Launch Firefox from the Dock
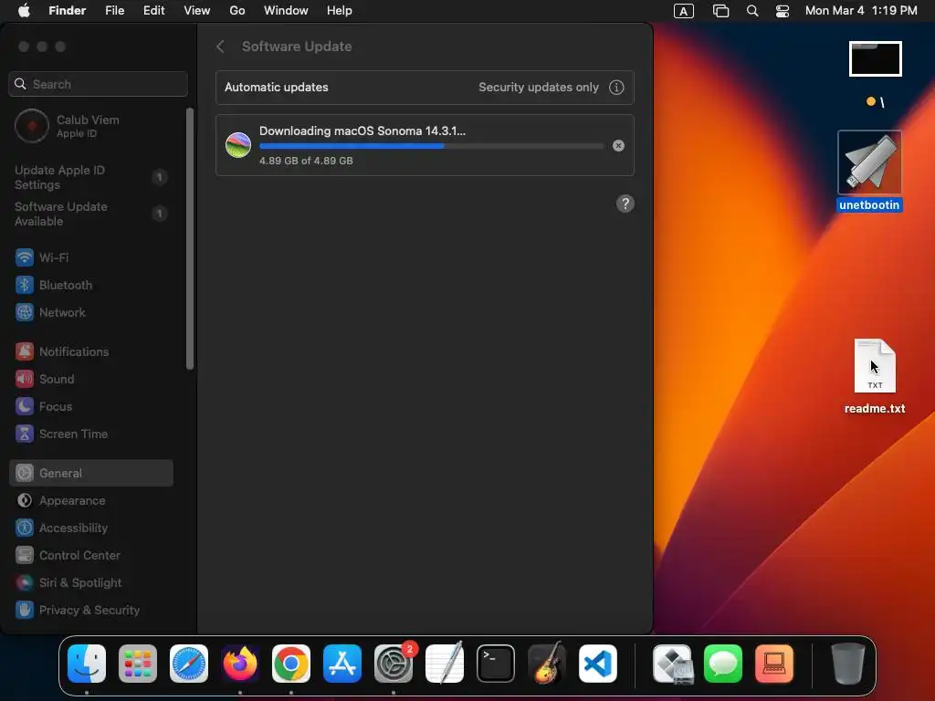This screenshot has width=935, height=701. tap(240, 664)
